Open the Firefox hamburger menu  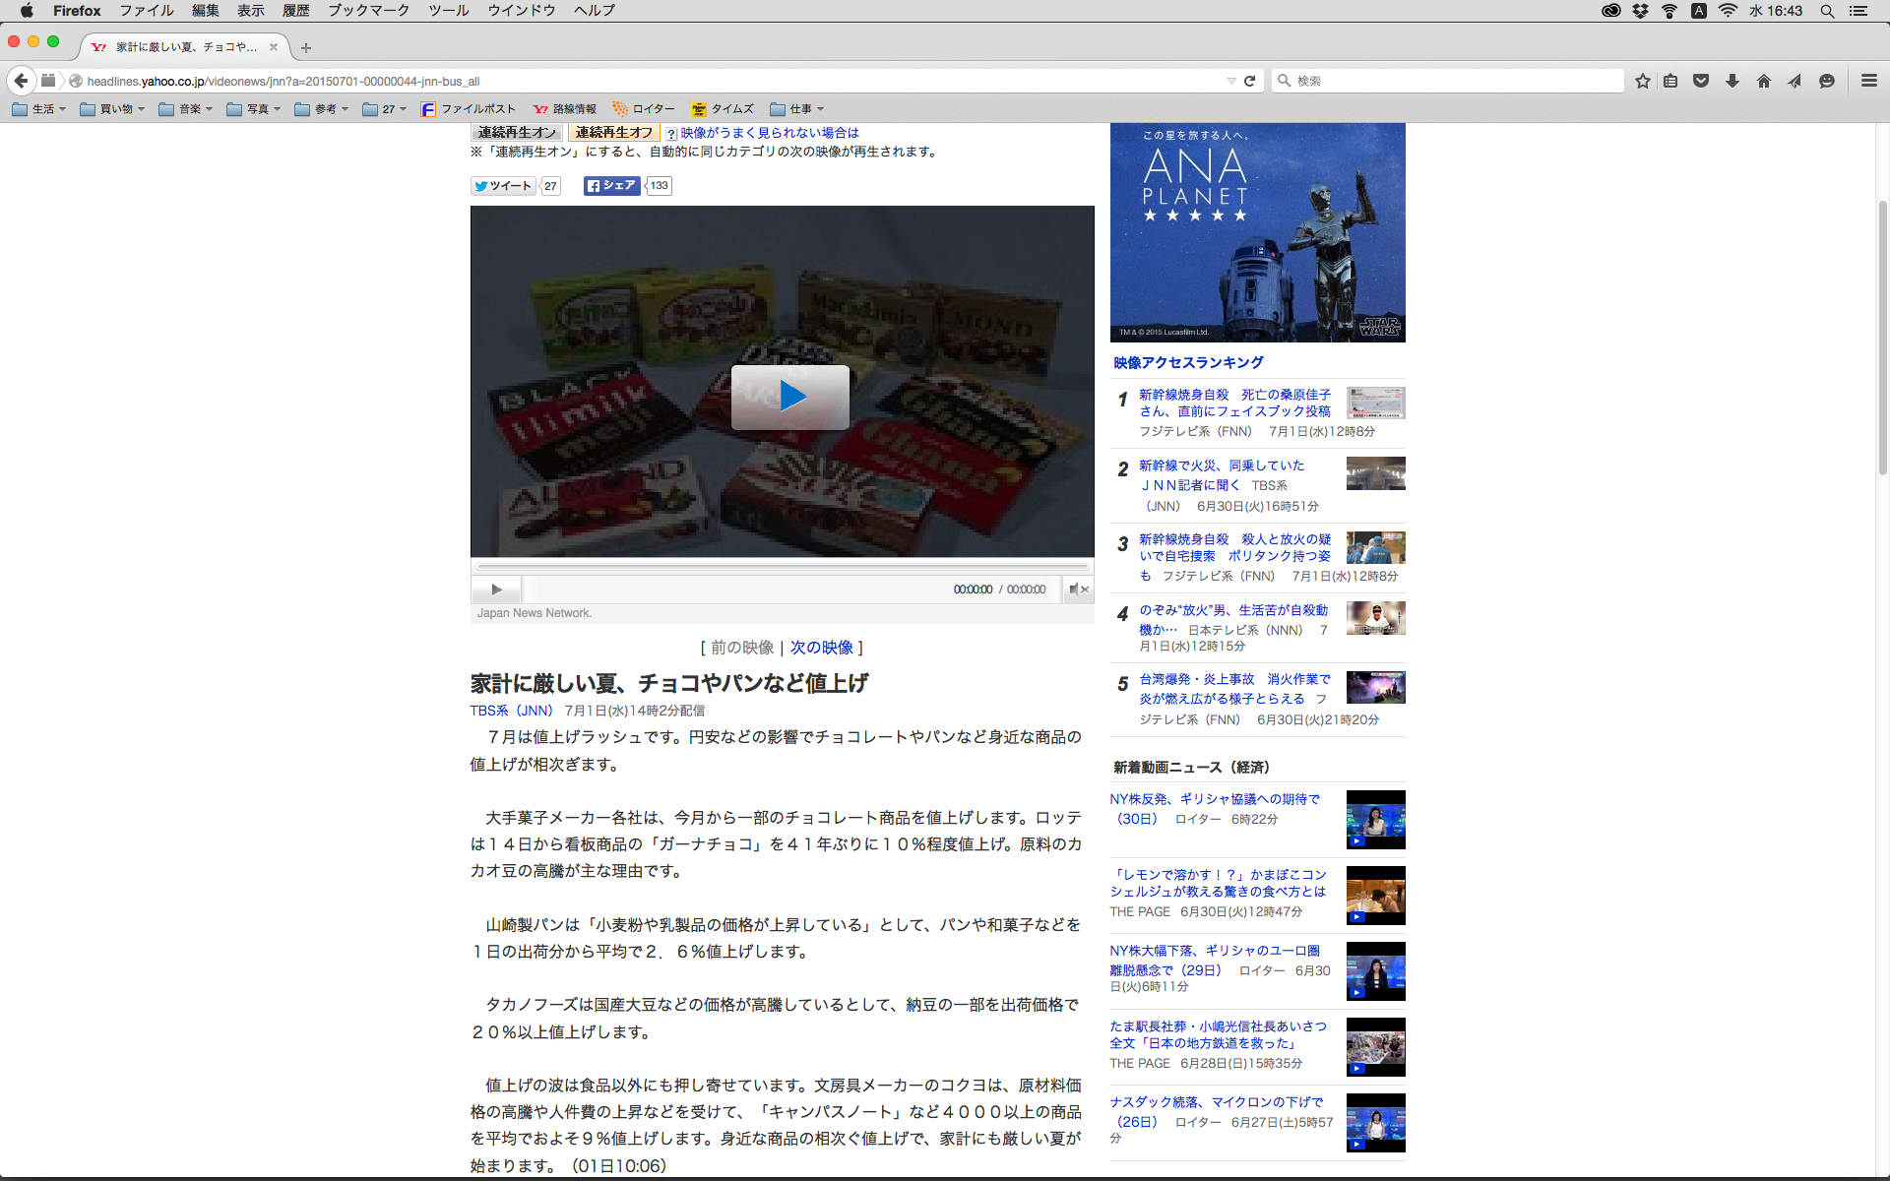[1868, 81]
